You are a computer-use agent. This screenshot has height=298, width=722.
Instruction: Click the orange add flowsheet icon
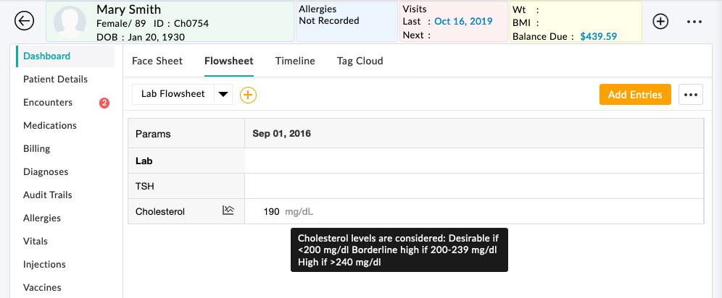248,94
